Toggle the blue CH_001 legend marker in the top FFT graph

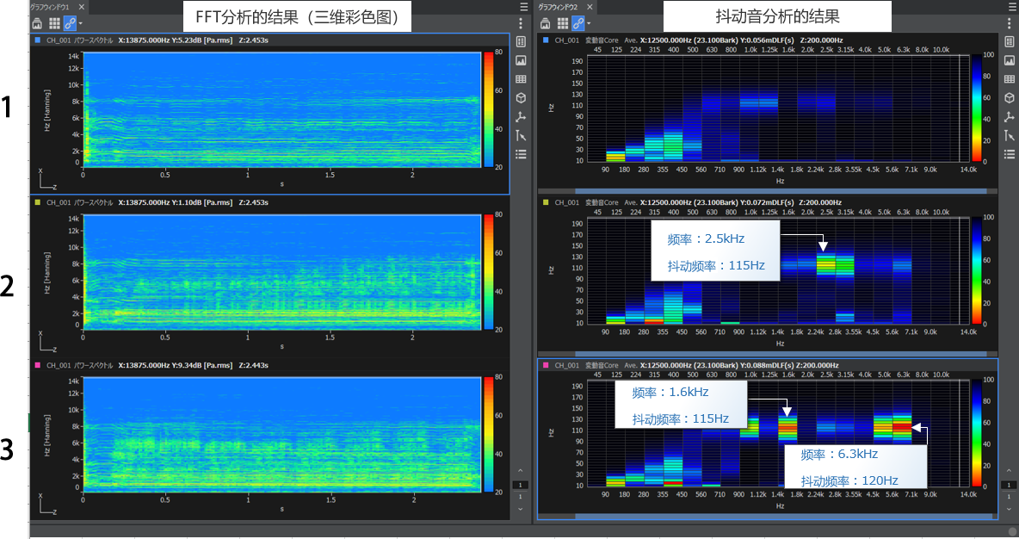point(38,40)
